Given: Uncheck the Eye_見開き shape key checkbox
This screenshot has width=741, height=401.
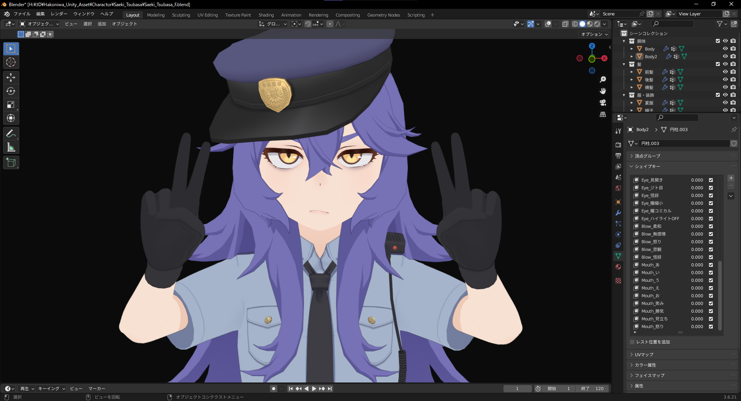Looking at the screenshot, I should [x=711, y=180].
